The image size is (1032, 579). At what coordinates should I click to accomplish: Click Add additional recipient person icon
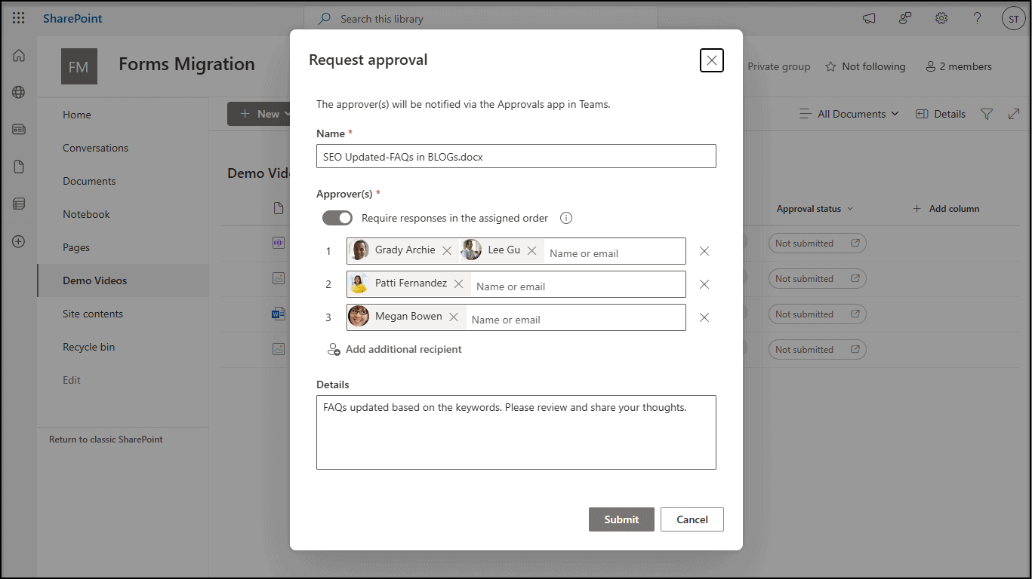333,349
